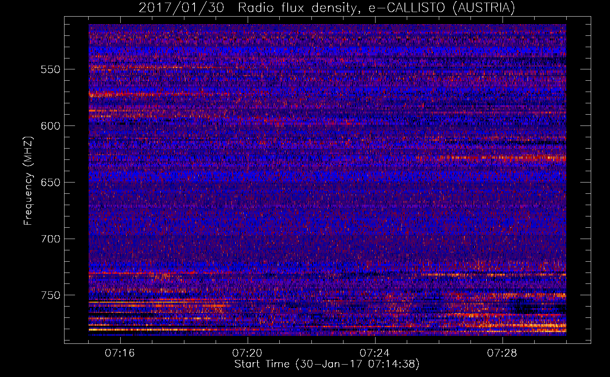Click the 07:28 time tick label
This screenshot has width=610, height=377.
502,353
